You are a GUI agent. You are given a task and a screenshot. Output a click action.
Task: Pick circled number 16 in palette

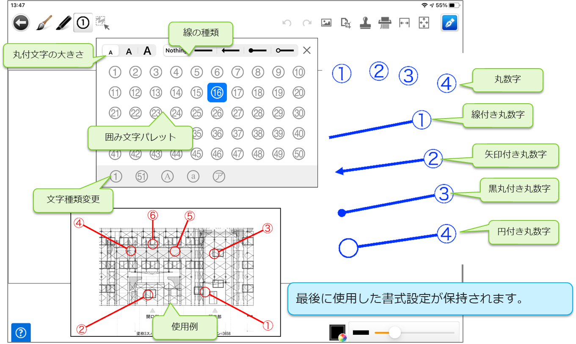pyautogui.click(x=217, y=93)
